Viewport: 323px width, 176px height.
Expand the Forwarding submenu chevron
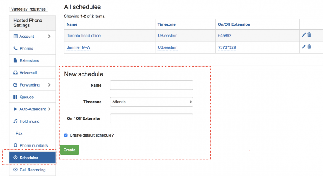tap(49, 85)
